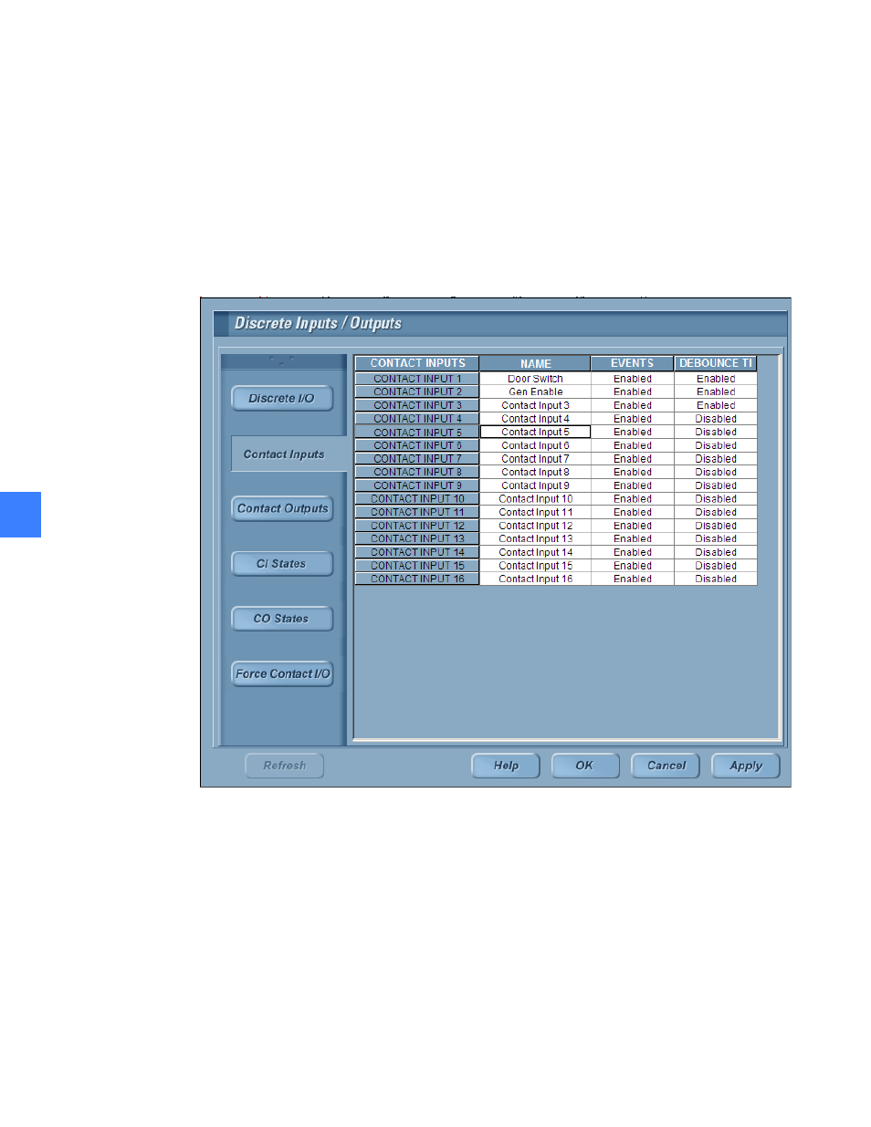Change Events setting for Contact Input 9
This screenshot has width=871, height=1127.
tap(633, 485)
